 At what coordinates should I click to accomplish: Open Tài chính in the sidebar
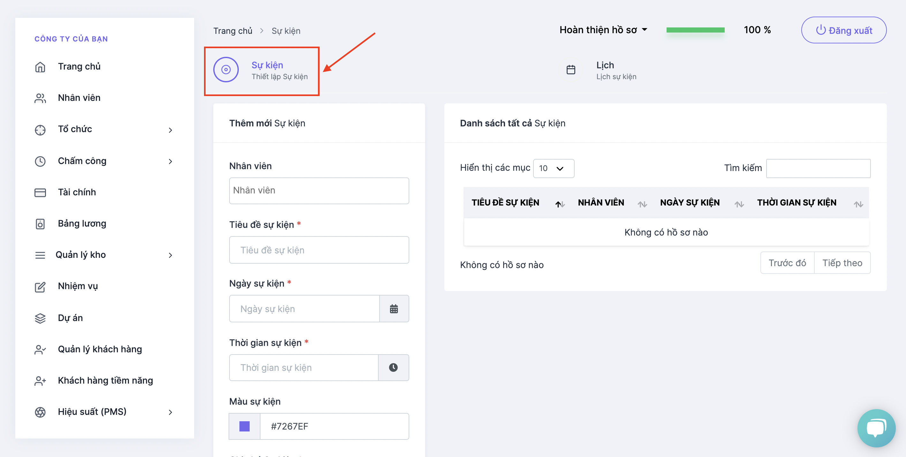click(x=77, y=192)
